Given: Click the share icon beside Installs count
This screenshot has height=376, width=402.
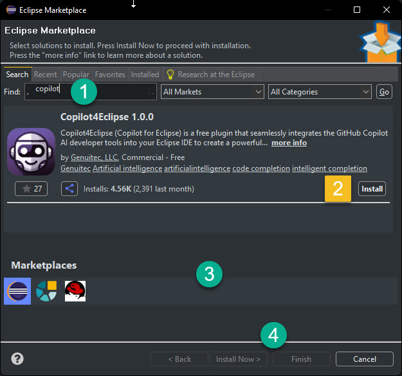Looking at the screenshot, I should [69, 189].
